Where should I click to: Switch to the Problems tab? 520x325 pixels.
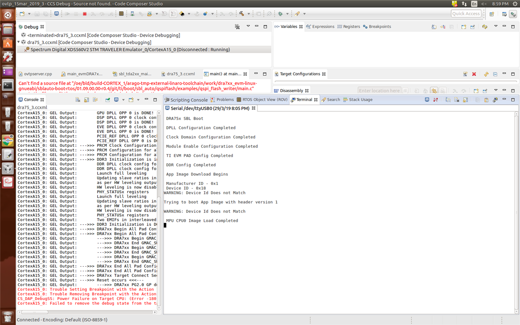point(222,100)
